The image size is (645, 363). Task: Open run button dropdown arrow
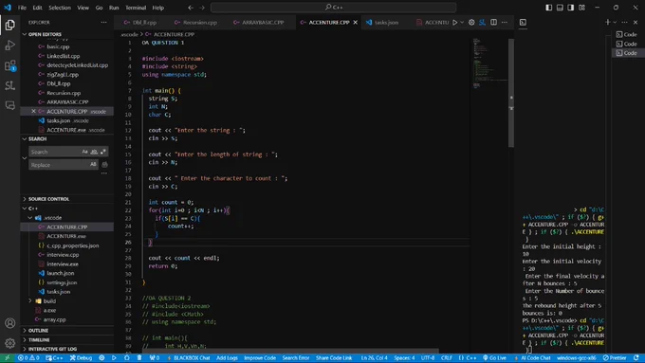point(462,22)
